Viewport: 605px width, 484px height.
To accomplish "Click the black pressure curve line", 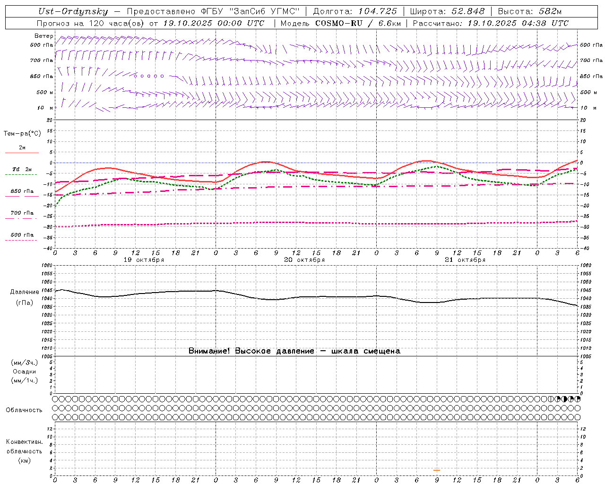I will coord(316,297).
